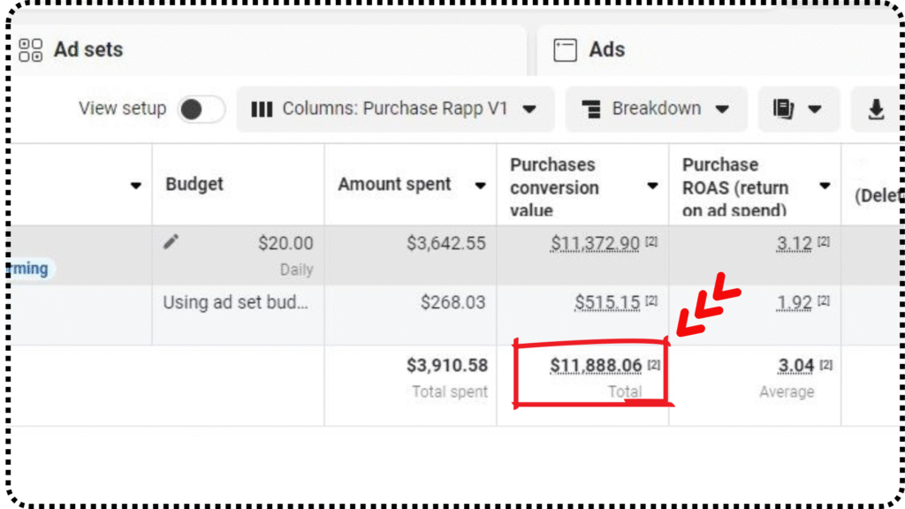Click the reports icon button
905x509 pixels.
[x=783, y=109]
